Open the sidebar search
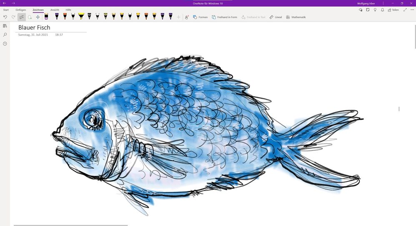Screen dimensions: 416x226 tap(5, 35)
